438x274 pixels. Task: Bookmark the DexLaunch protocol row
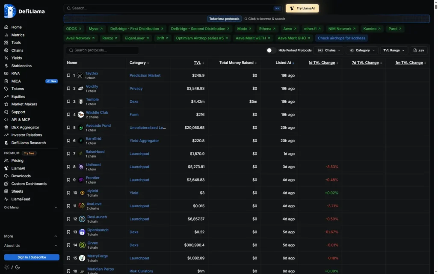68,219
